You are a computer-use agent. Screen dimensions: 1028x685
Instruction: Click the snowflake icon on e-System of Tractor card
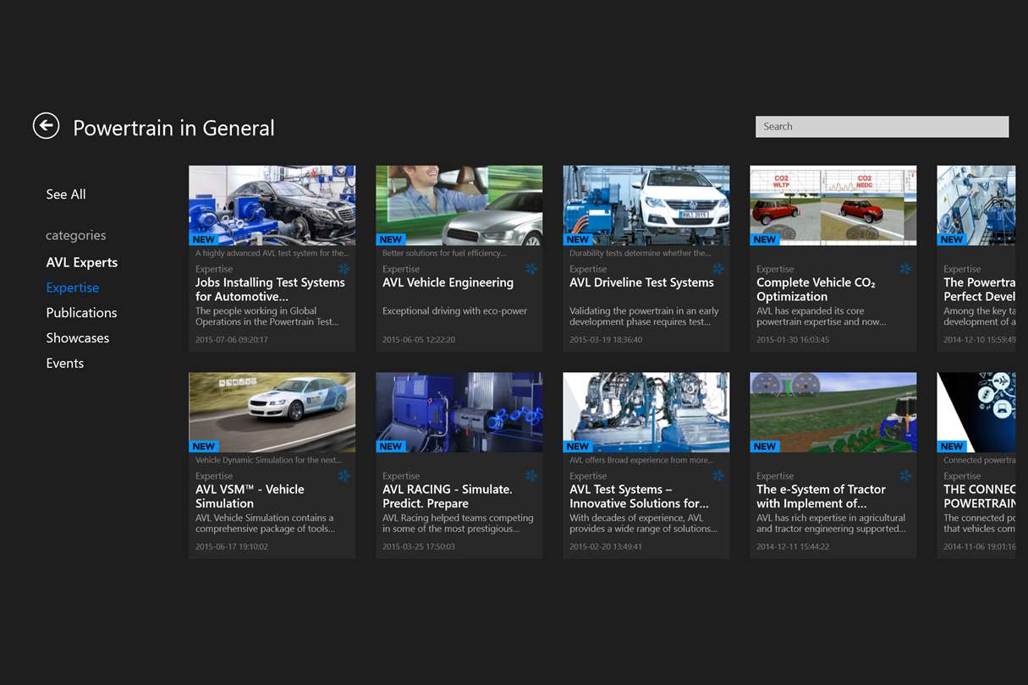(x=905, y=476)
